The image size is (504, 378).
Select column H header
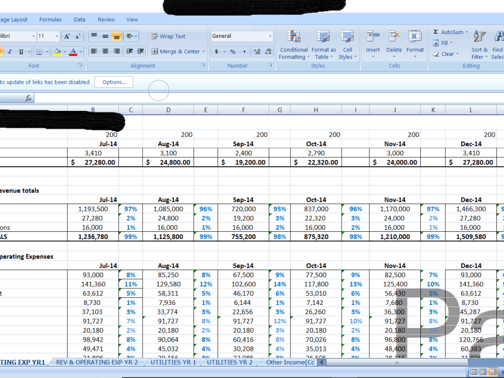[x=316, y=110]
